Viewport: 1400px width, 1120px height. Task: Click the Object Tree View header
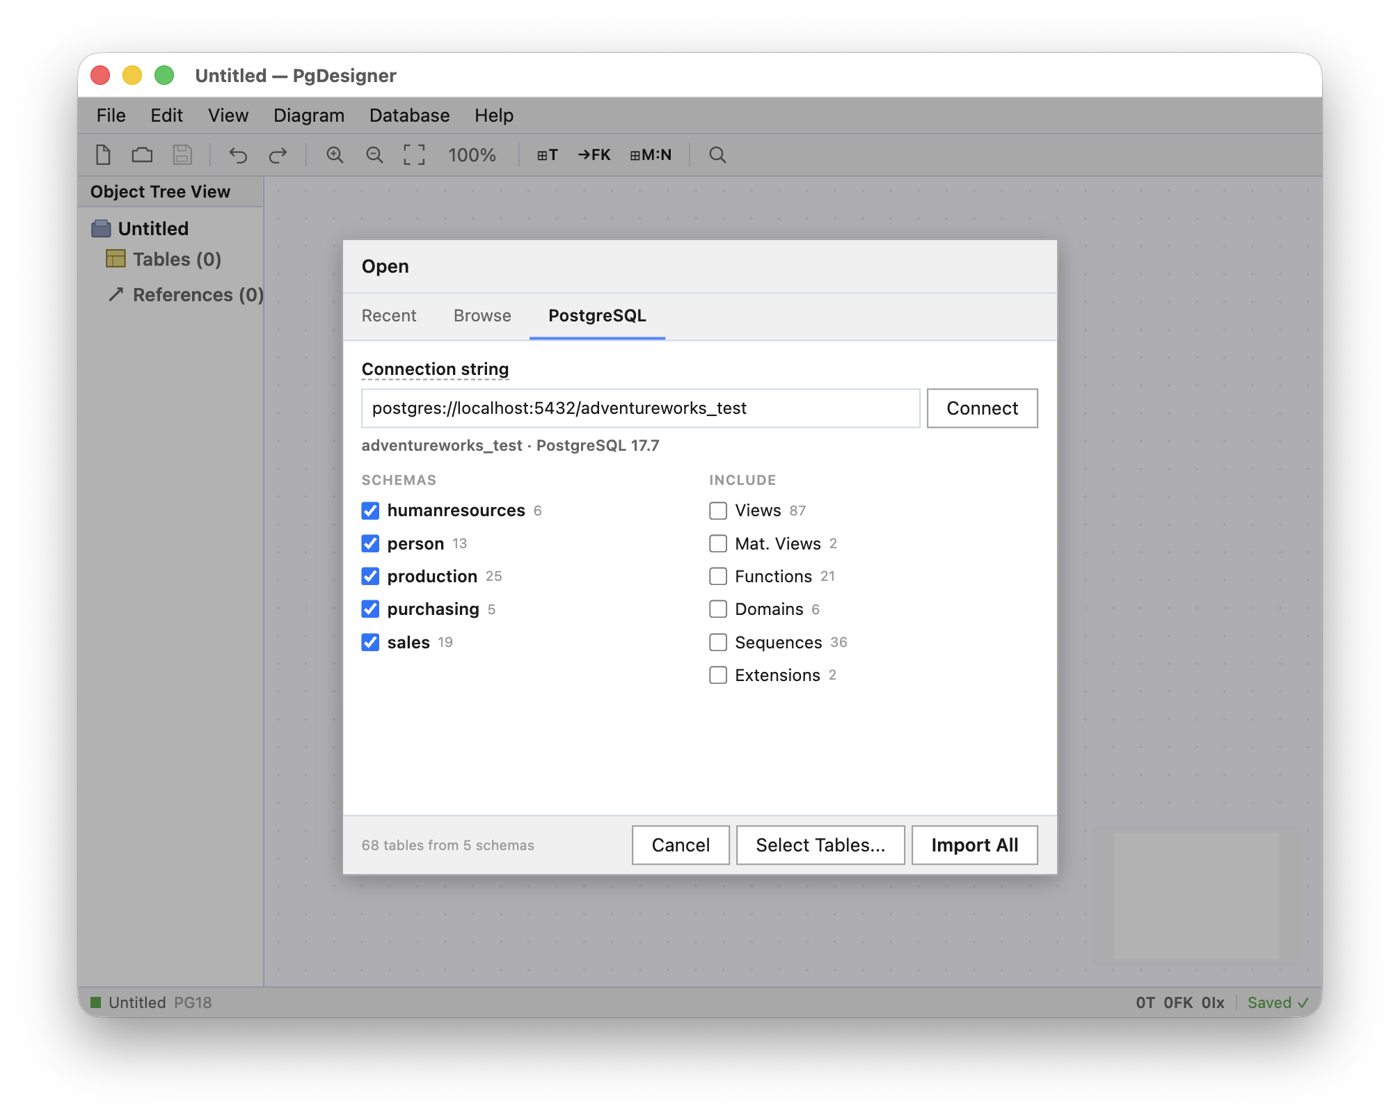[160, 192]
